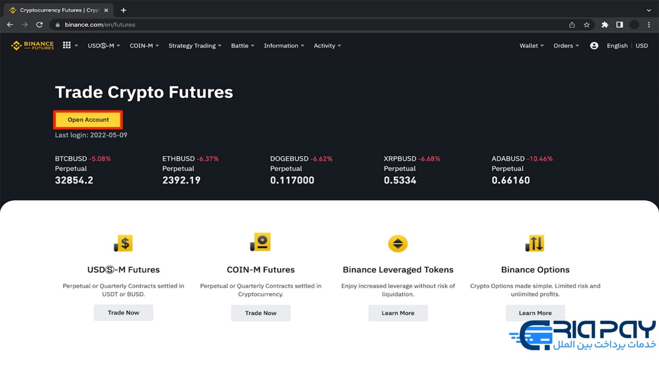659x370 pixels.
Task: Expand the Activity dropdown
Action: (328, 46)
